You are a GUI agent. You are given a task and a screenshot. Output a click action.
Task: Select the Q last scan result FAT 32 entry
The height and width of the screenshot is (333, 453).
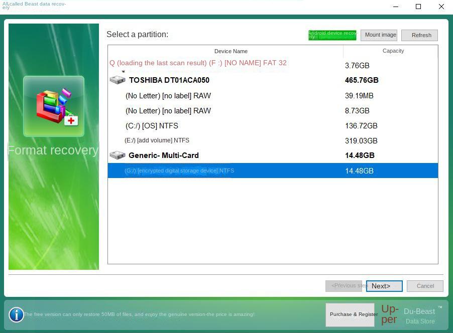[198, 63]
